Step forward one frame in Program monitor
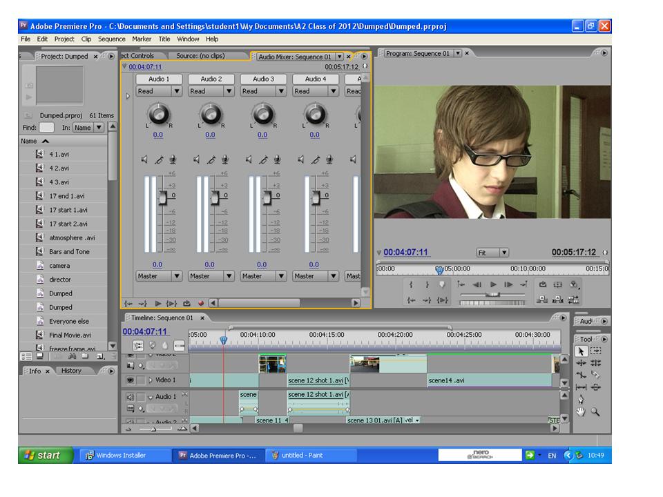The height and width of the screenshot is (497, 663). tap(509, 285)
